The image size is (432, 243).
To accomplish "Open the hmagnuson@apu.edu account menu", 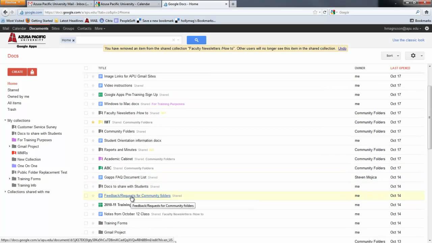I will 403,29.
